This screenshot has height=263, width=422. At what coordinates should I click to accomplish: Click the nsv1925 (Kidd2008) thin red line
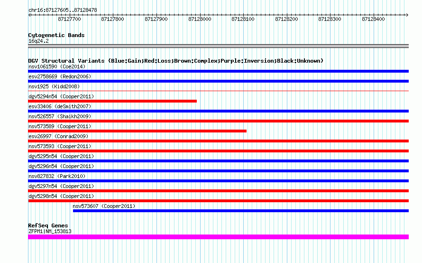[x=218, y=91]
